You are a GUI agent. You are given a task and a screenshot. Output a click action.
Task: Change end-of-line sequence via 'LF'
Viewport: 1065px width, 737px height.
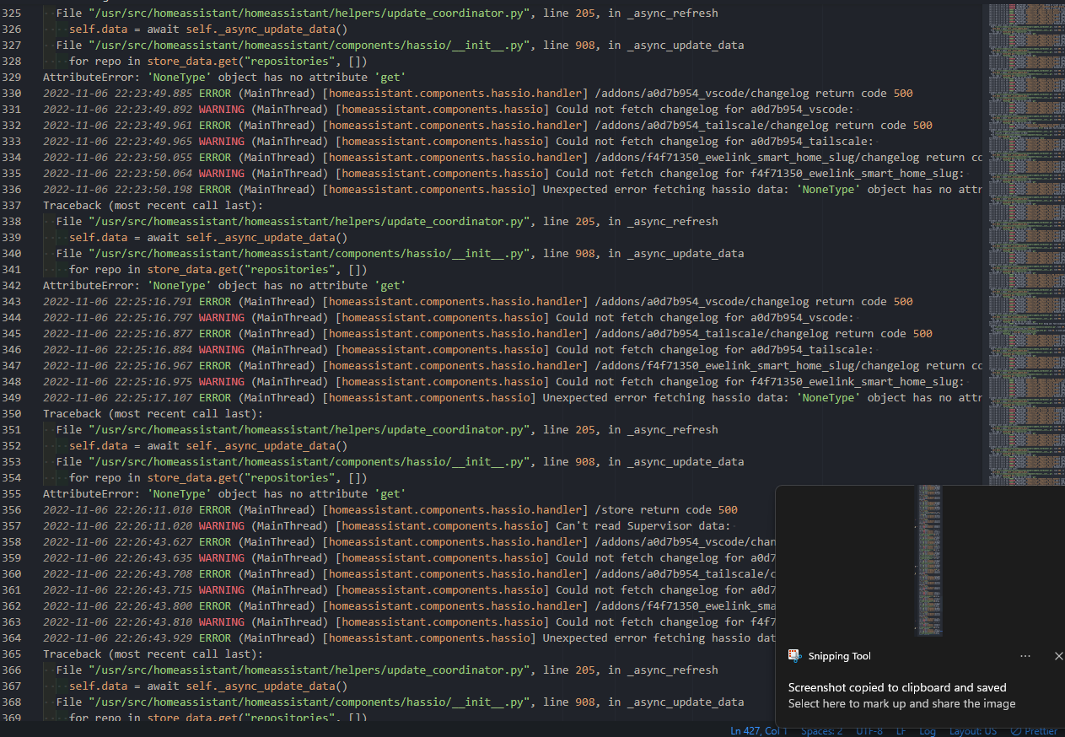[901, 731]
